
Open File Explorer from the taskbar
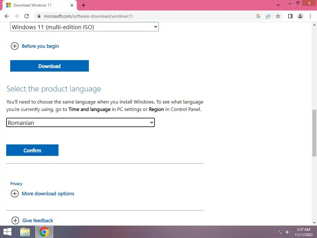(25, 232)
